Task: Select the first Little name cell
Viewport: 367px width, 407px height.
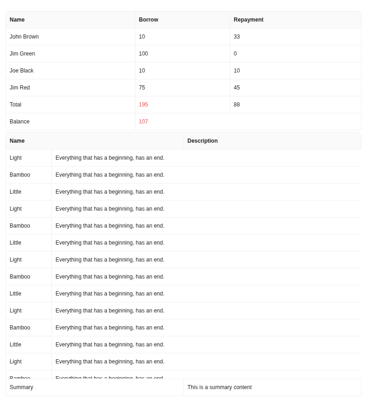Action: [15, 191]
